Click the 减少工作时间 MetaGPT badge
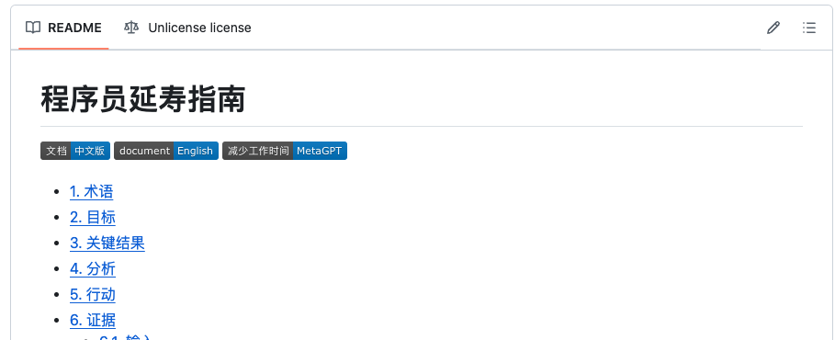This screenshot has width=835, height=340. 285,151
